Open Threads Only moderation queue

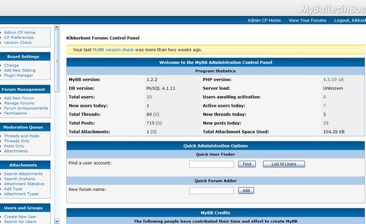pos(17,141)
